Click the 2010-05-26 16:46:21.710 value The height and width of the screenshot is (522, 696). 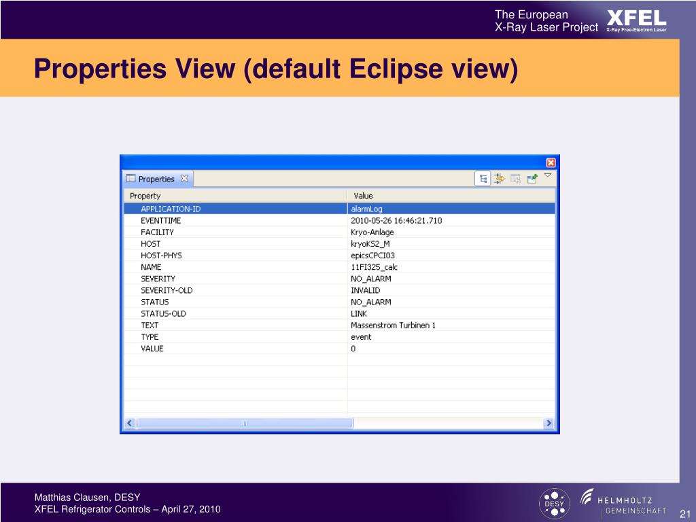pyautogui.click(x=396, y=221)
